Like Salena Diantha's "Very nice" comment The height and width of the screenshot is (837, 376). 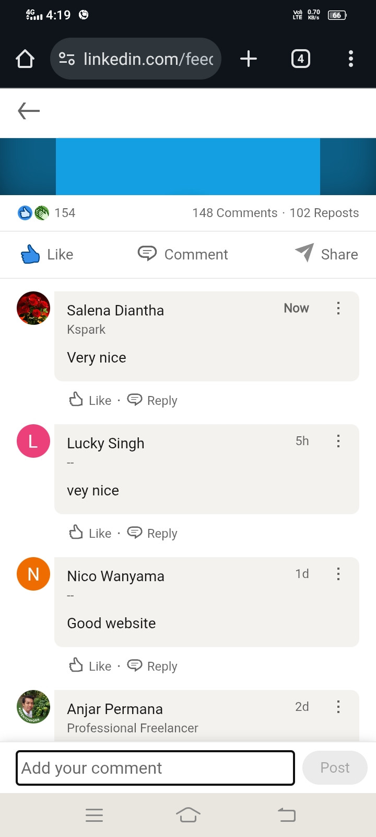[x=90, y=400]
